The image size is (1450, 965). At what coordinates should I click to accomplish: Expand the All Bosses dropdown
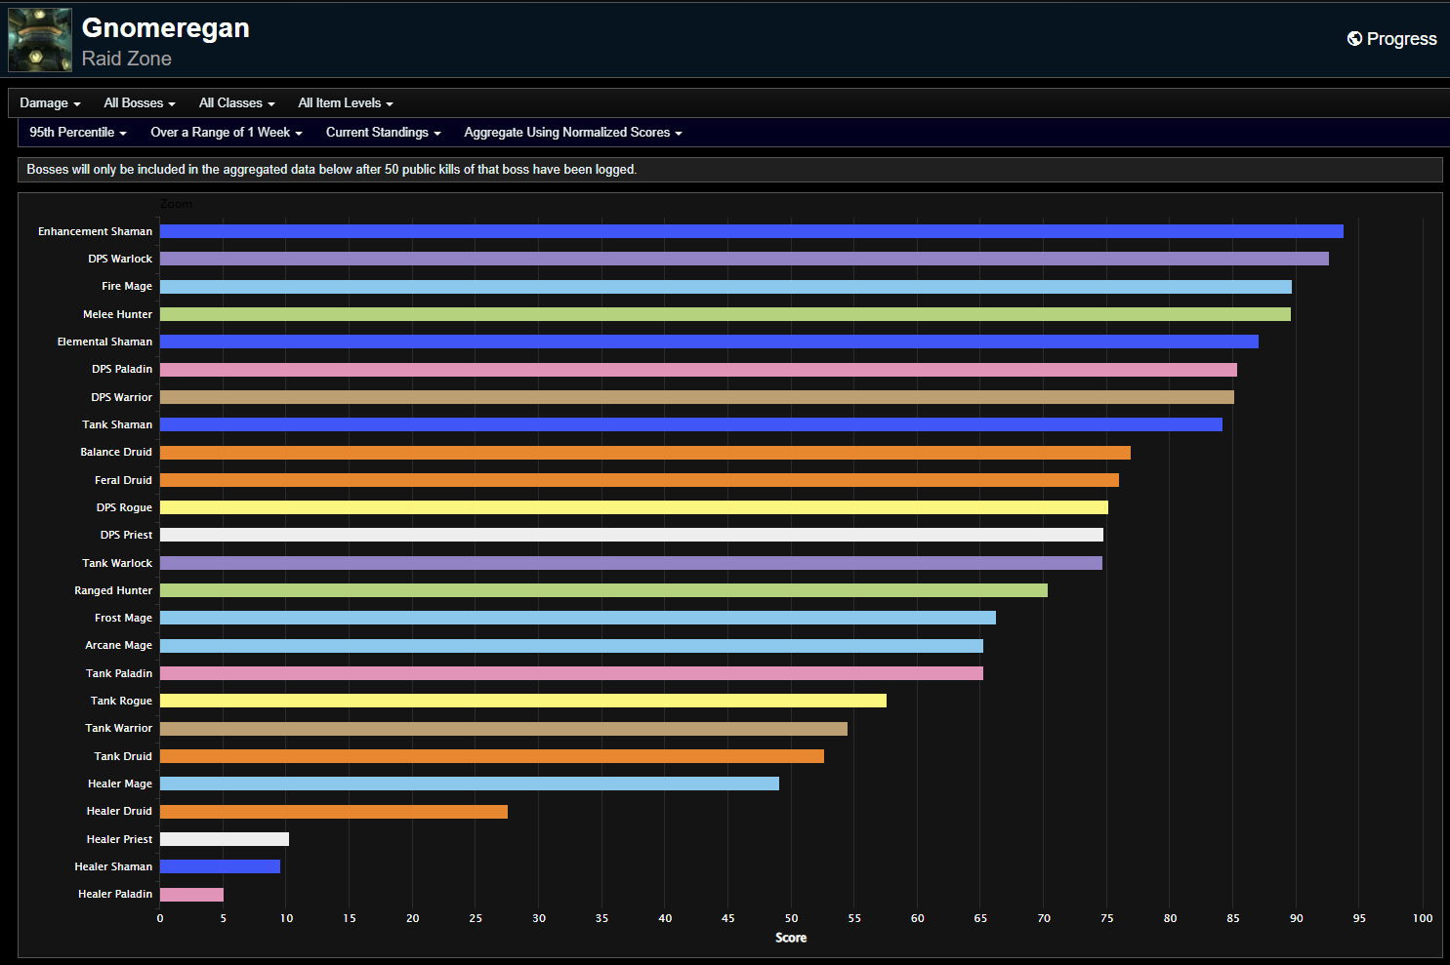[x=140, y=103]
